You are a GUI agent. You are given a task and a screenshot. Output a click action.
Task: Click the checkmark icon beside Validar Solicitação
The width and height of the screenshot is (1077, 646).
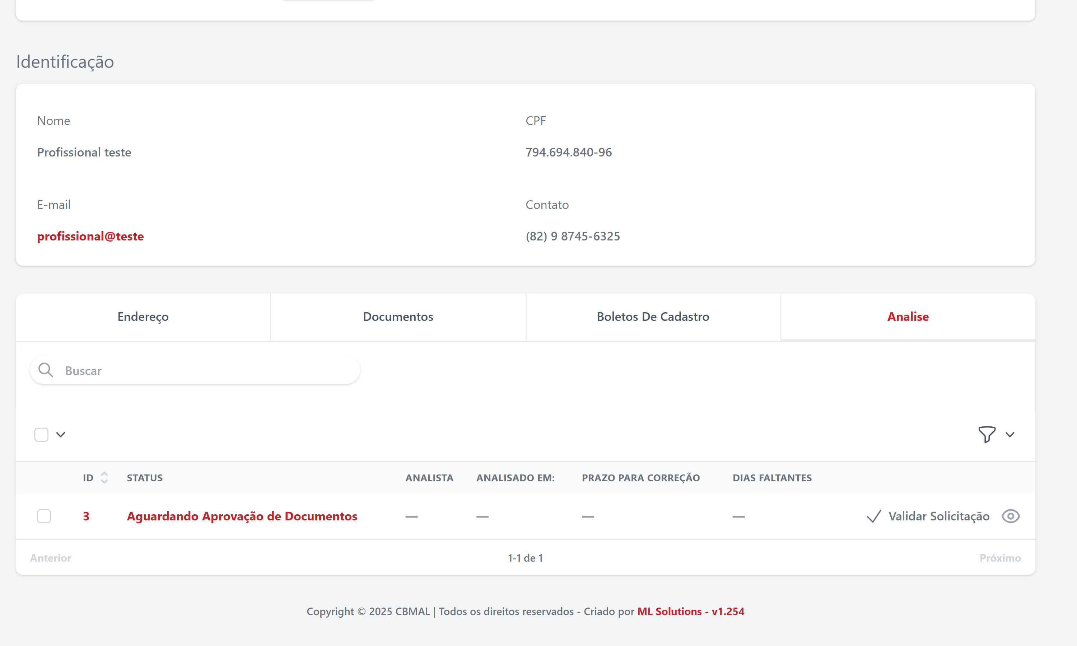tap(874, 516)
